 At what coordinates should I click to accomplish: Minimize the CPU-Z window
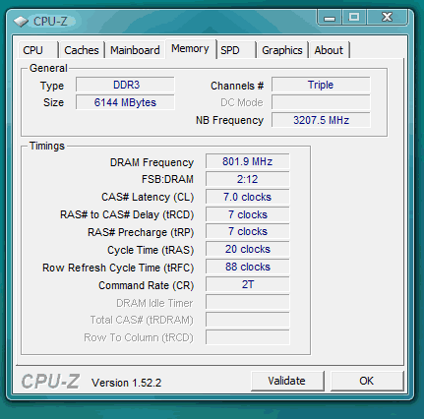point(330,17)
